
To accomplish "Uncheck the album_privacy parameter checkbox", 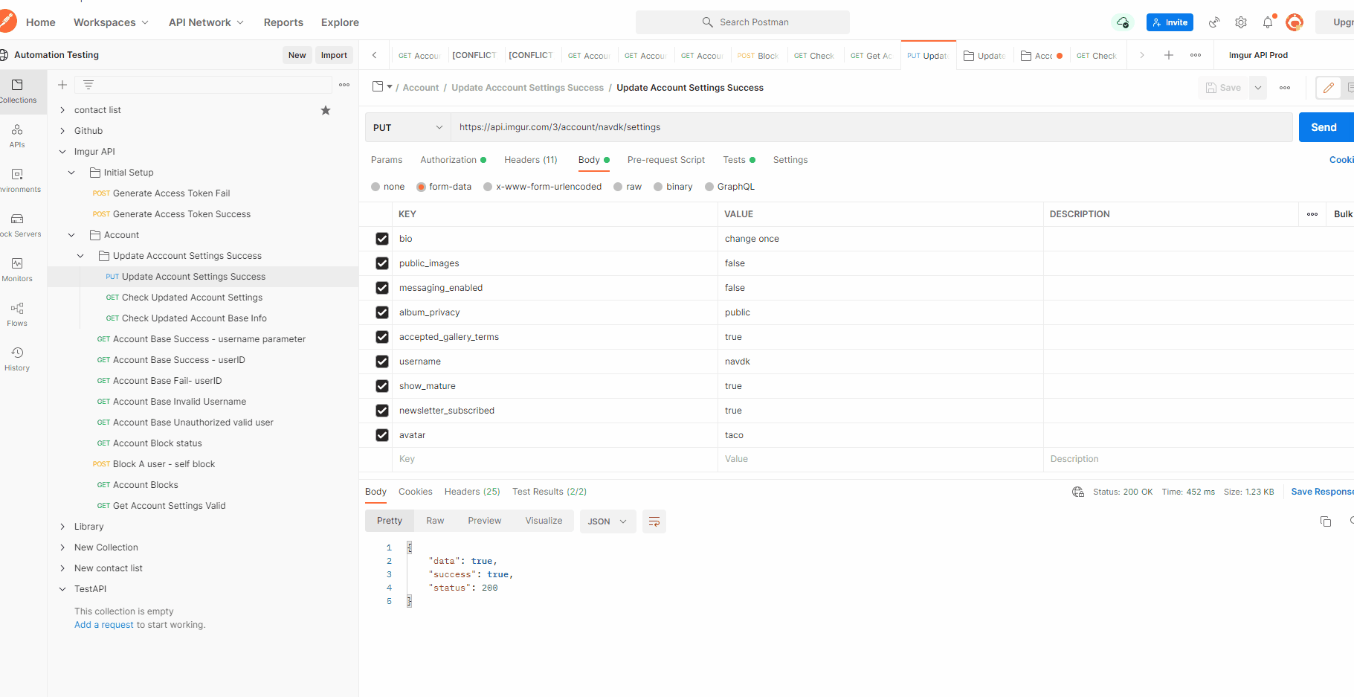I will (382, 312).
